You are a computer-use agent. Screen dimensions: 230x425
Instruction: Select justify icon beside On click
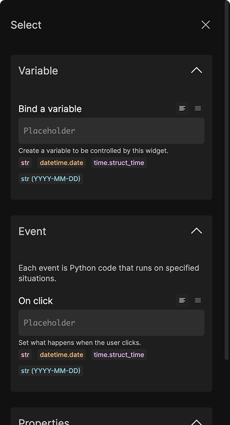pos(198,301)
